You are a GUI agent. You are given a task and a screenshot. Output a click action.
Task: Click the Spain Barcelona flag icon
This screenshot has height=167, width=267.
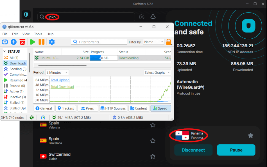tap(43, 141)
